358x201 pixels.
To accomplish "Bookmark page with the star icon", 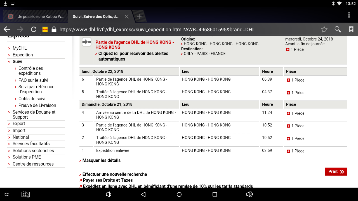I will click(x=324, y=29).
